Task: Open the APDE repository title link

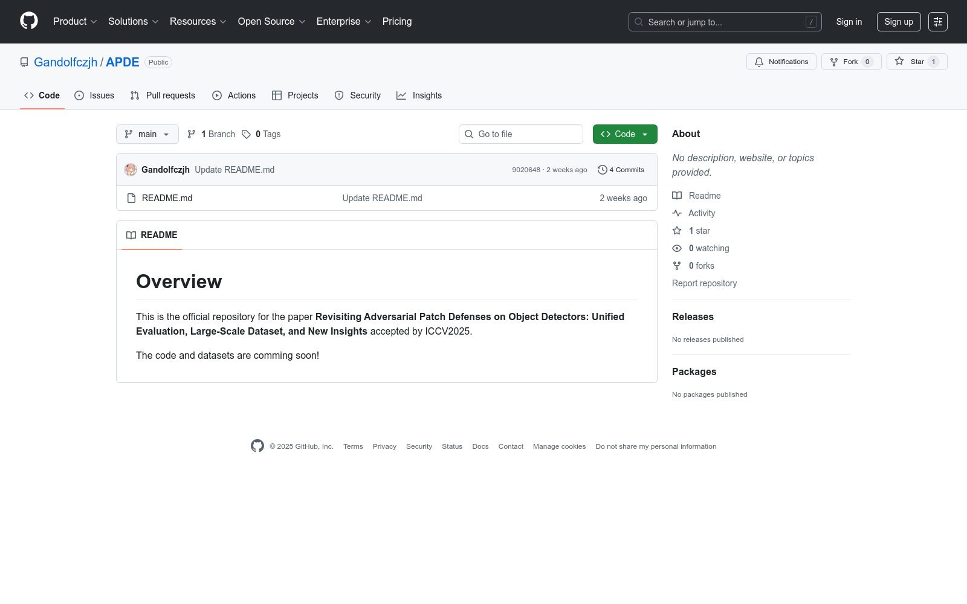Action: tap(123, 62)
